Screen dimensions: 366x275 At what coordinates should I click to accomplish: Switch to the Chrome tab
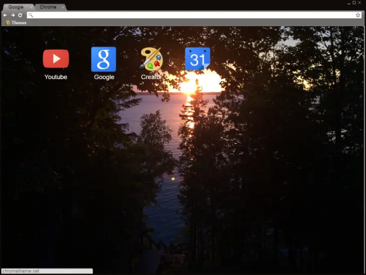[x=48, y=7]
